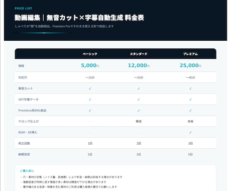Image resolution: width=231 pixels, height=191 pixels.
Task: Click the '納期目安' row label
Action: [24, 154]
